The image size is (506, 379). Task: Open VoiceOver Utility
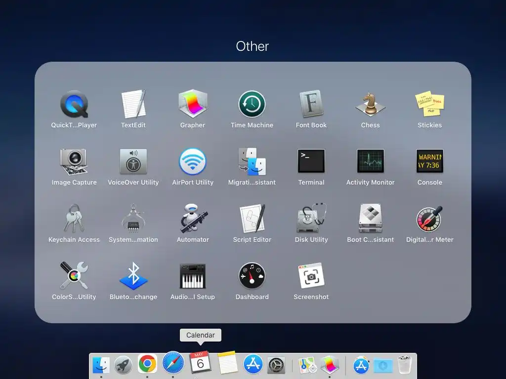(133, 161)
